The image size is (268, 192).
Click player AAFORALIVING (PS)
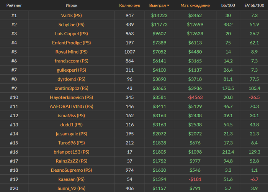[71, 107]
